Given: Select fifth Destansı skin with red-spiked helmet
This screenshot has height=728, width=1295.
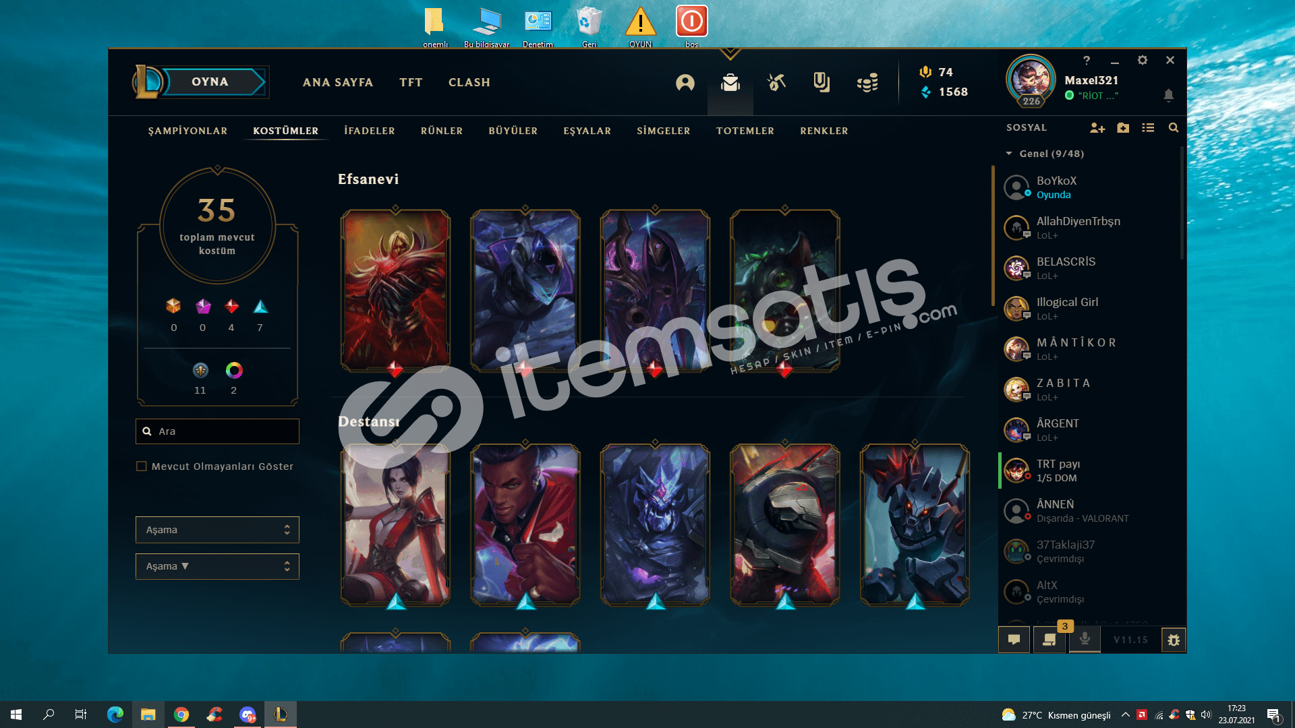Looking at the screenshot, I should point(915,524).
